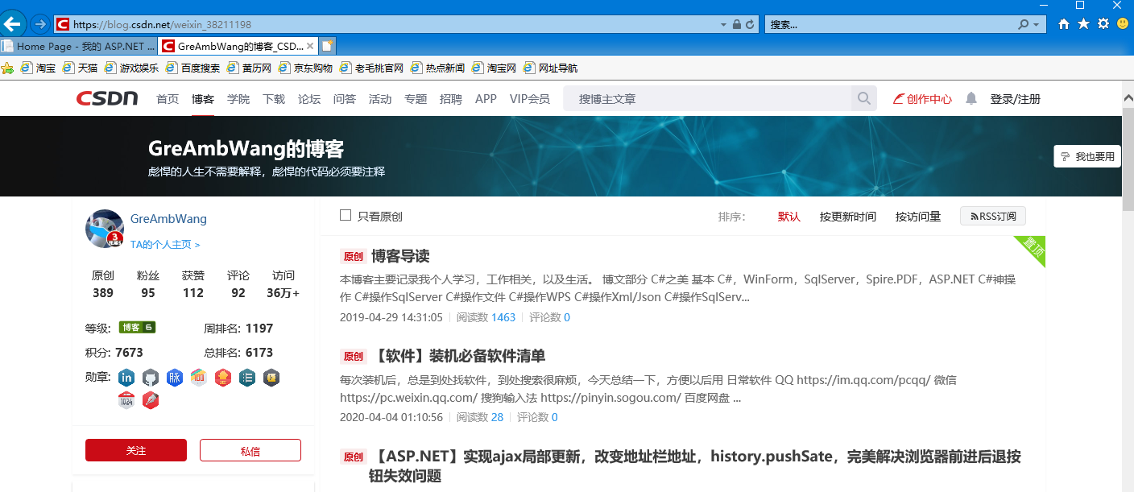Click the LinkedIn medal badge

(x=126, y=377)
